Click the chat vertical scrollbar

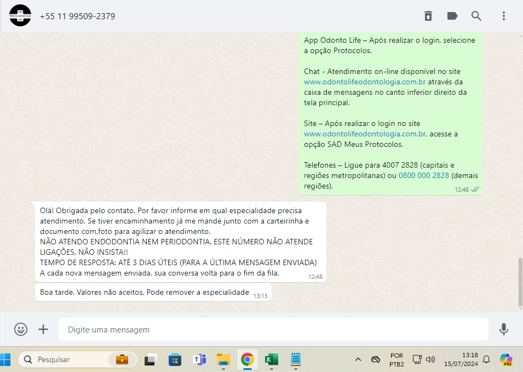[519, 282]
